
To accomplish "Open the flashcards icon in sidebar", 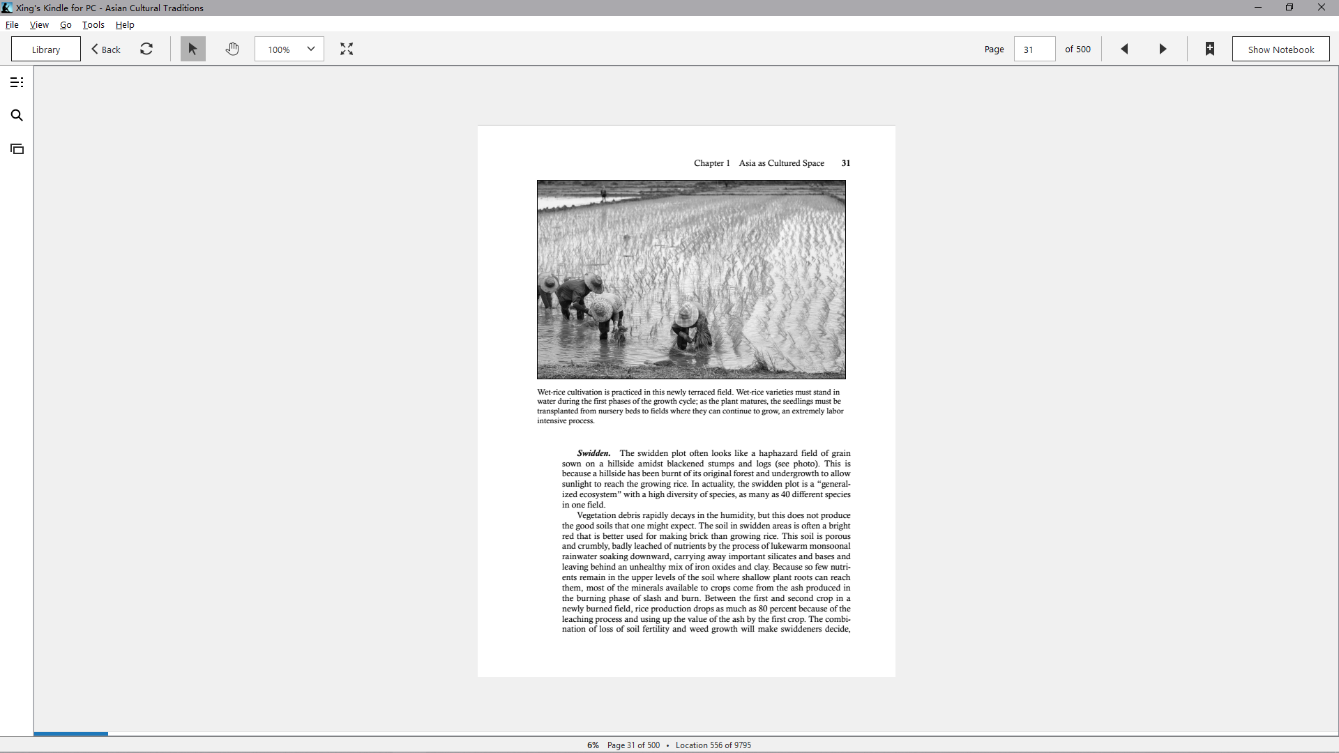I will (x=17, y=149).
